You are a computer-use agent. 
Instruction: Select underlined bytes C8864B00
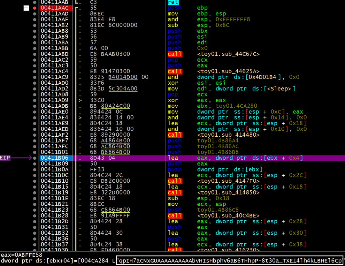[116, 210]
